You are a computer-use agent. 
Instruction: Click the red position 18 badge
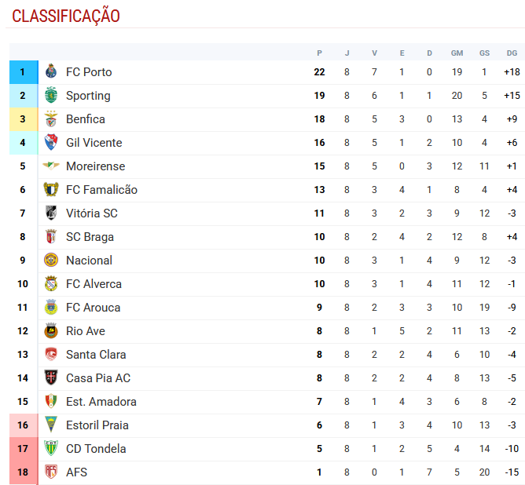coord(23,472)
